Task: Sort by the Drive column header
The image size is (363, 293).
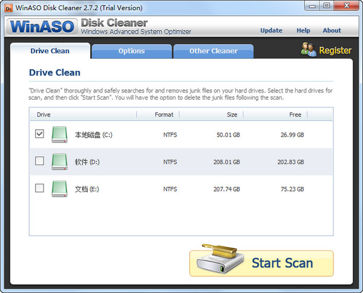Action: point(83,114)
